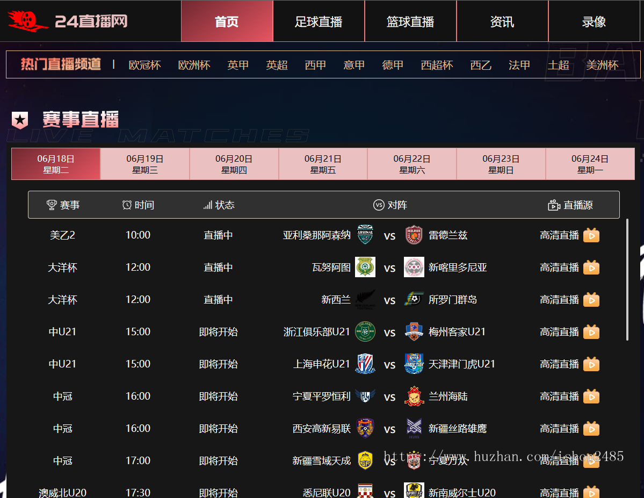644x498 pixels.
Task: Select the 06月21日 星期五 date tab
Action: click(323, 164)
